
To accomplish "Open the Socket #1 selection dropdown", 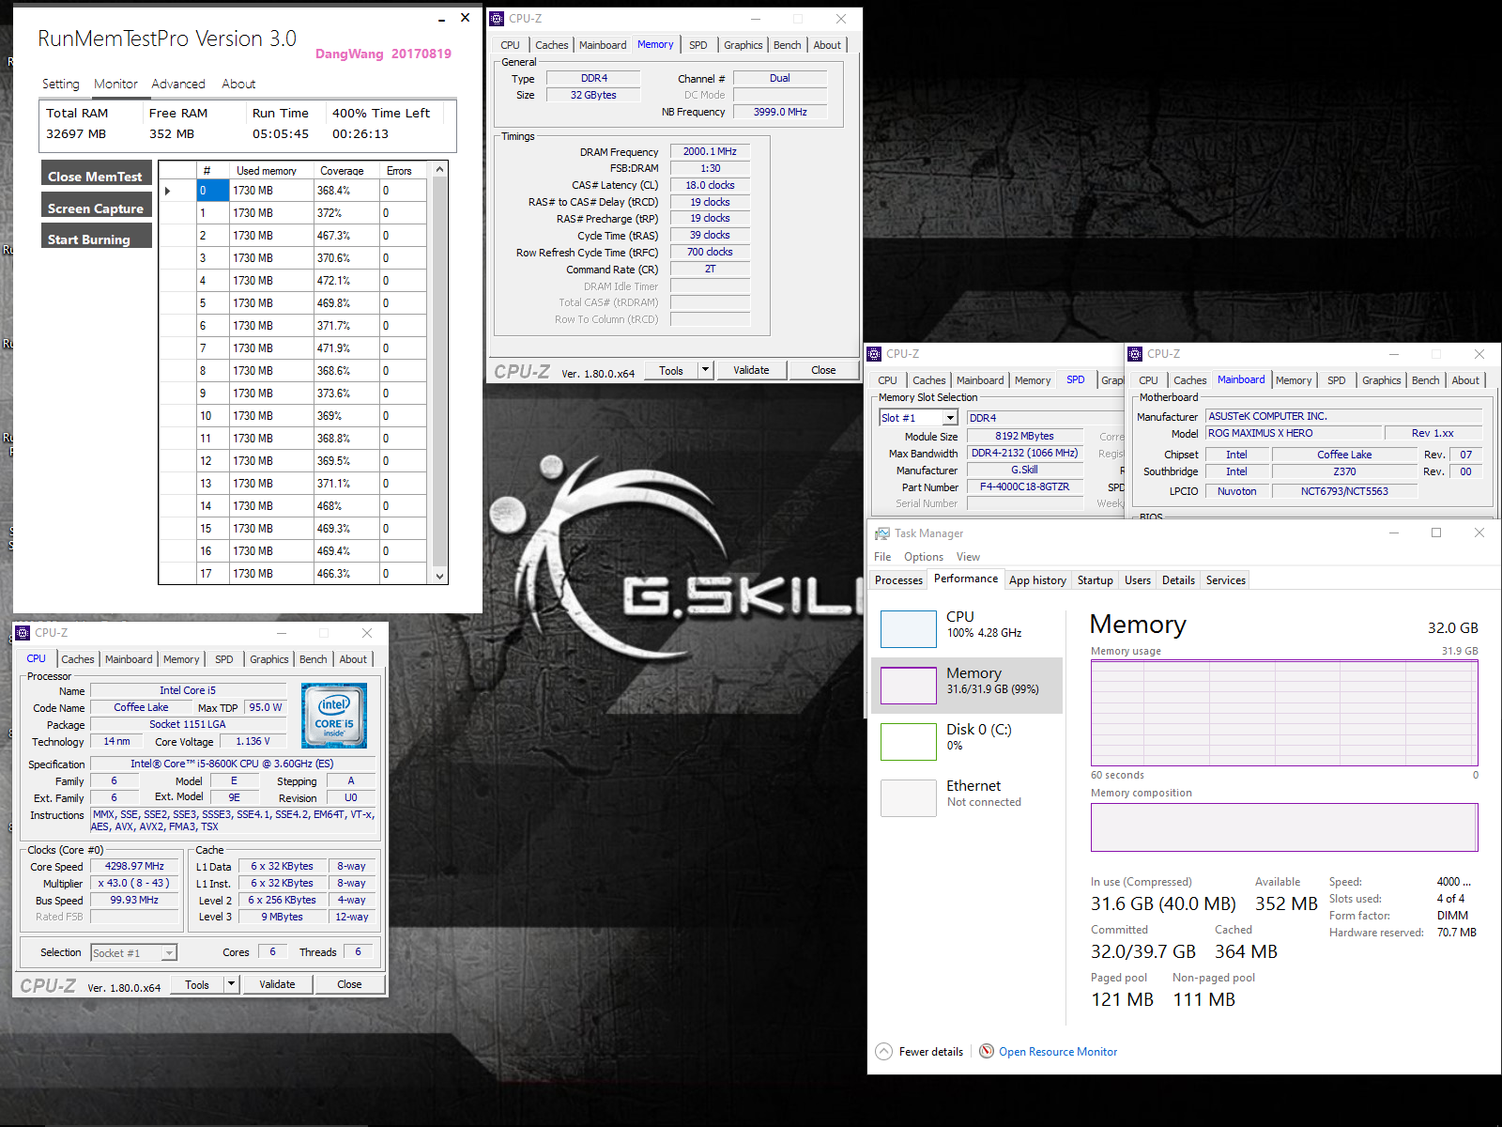I will click(x=167, y=952).
